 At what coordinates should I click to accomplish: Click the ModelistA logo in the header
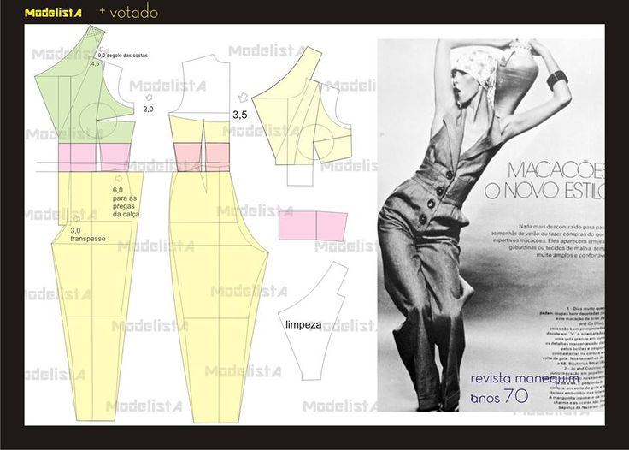click(54, 13)
